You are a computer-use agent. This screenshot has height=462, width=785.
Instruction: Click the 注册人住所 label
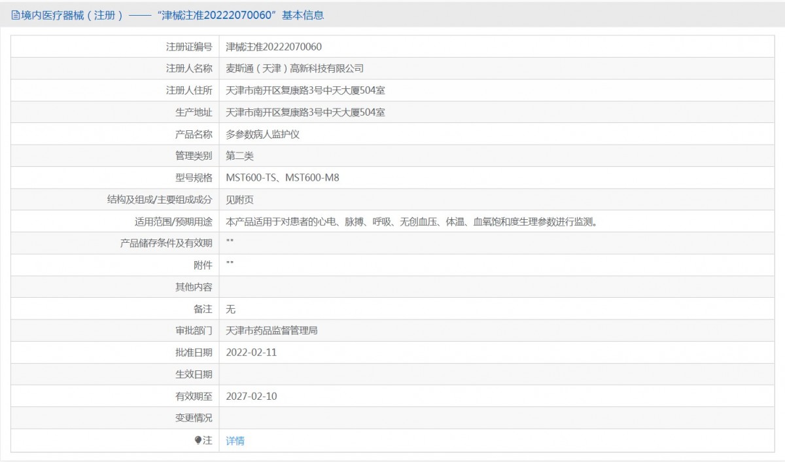point(189,90)
